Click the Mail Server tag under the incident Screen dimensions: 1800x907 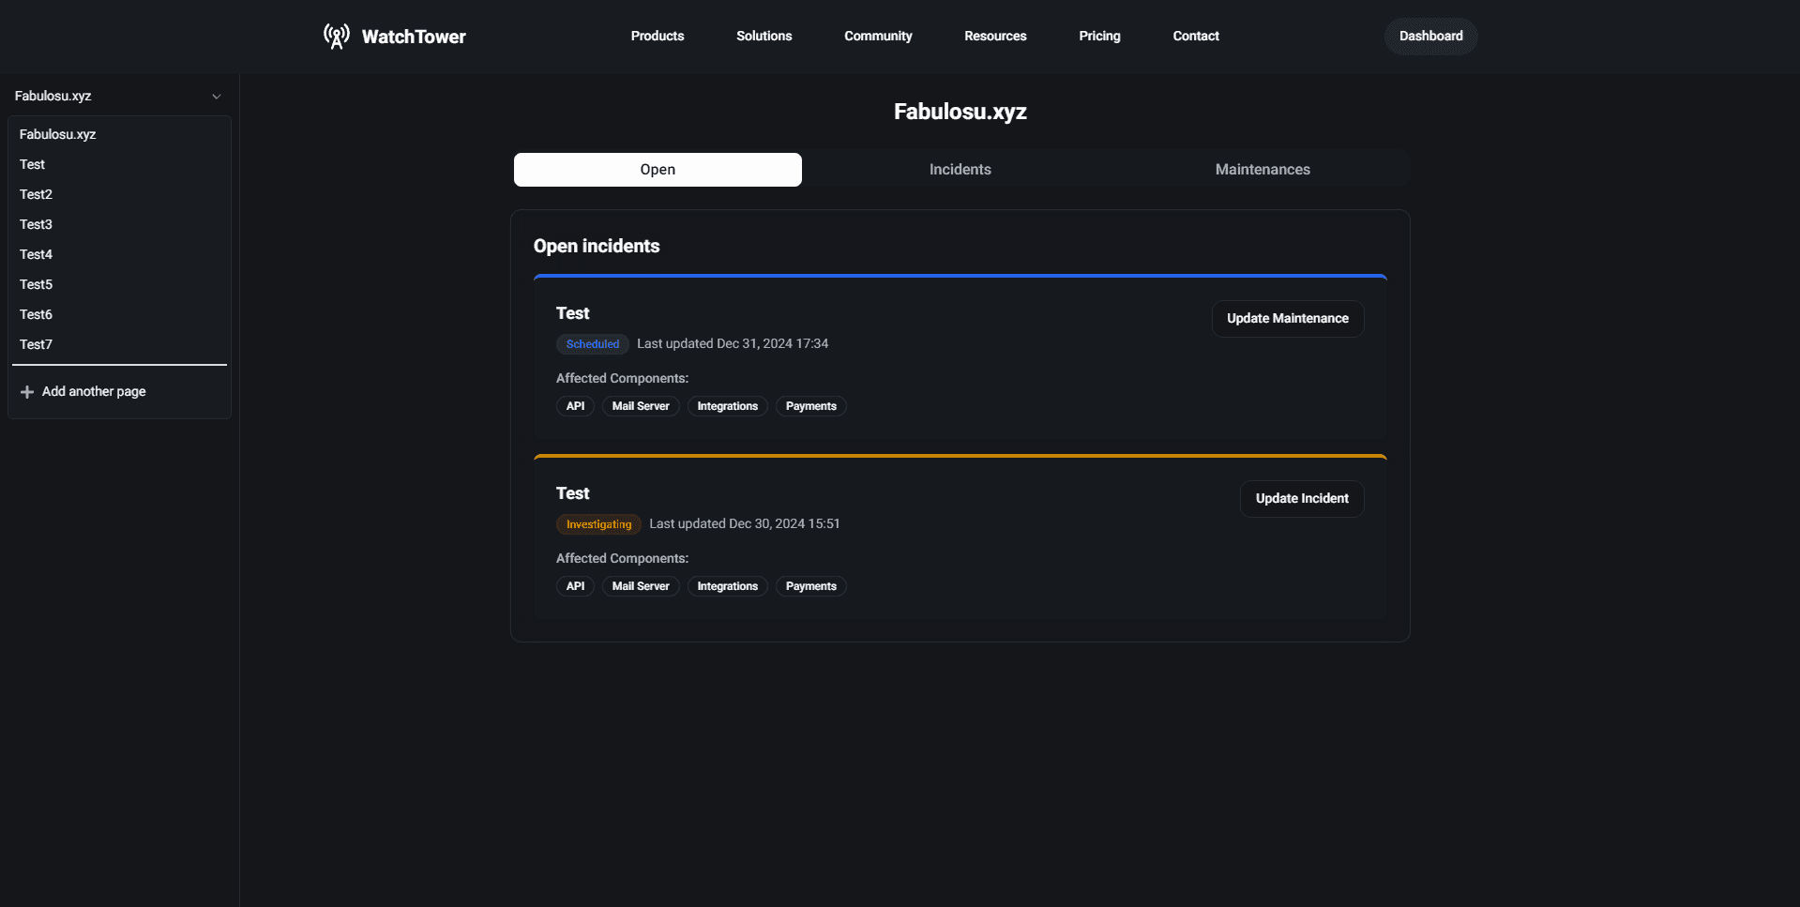click(x=641, y=585)
